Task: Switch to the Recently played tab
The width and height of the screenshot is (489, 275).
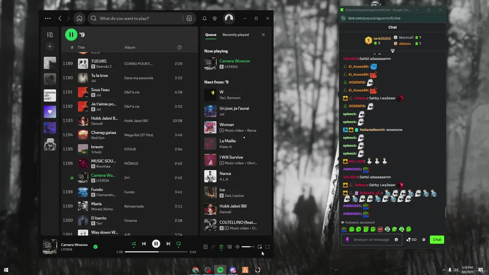Action: (x=235, y=35)
